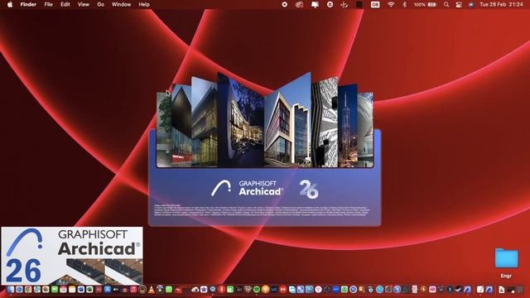The width and height of the screenshot is (530, 298).
Task: Open the Calendar app in Dock
Action: tap(63, 290)
